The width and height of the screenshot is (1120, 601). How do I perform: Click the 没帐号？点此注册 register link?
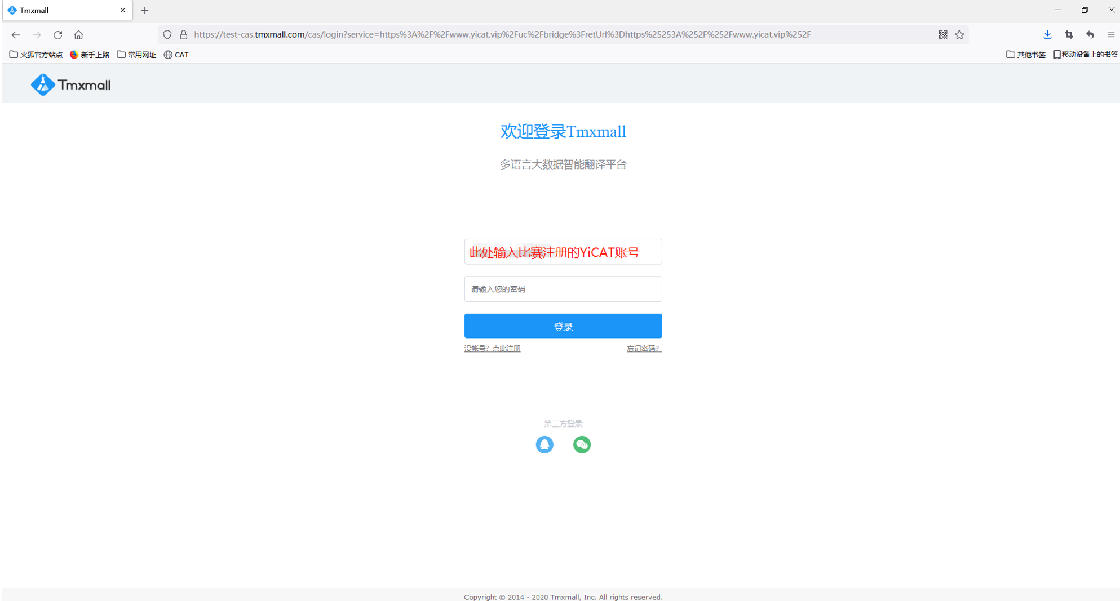tap(493, 349)
